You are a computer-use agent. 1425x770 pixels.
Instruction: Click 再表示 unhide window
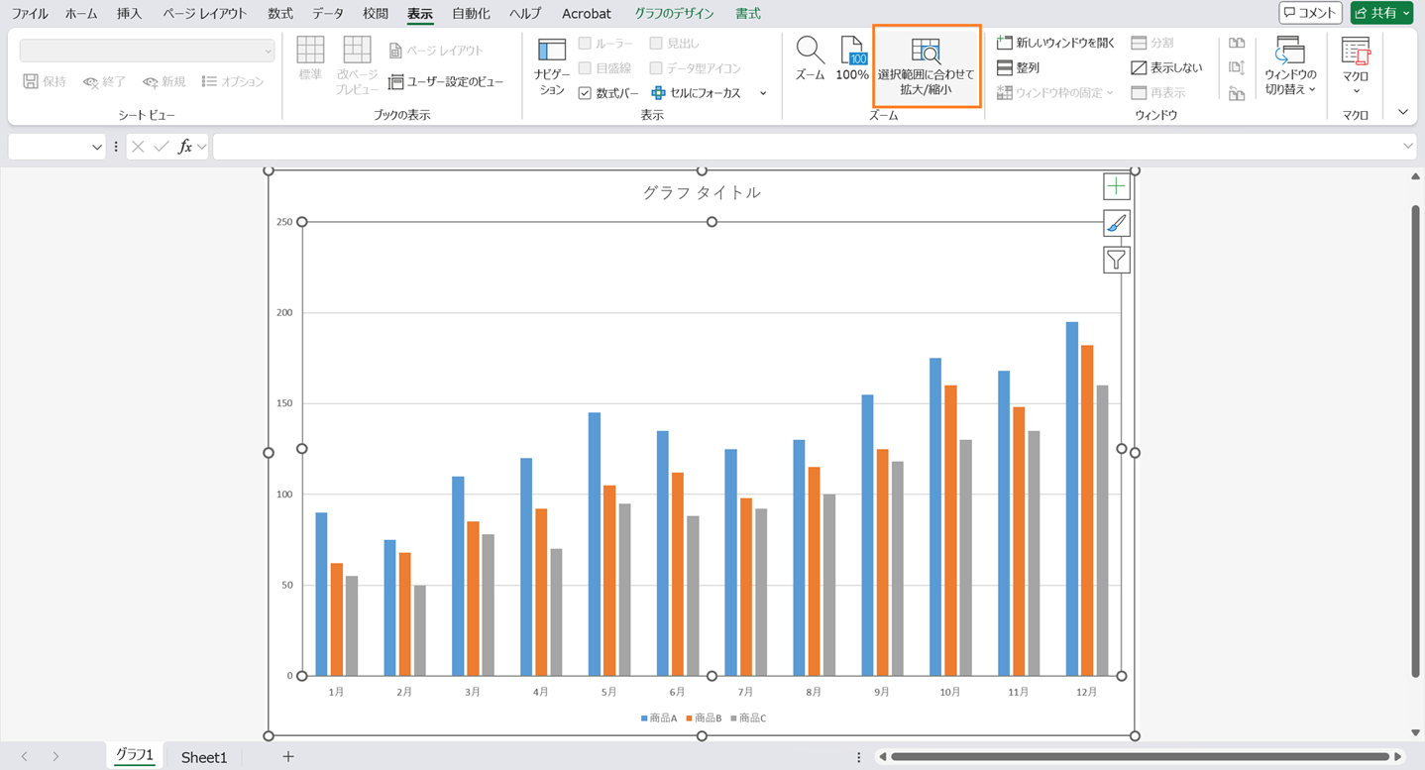[1158, 92]
